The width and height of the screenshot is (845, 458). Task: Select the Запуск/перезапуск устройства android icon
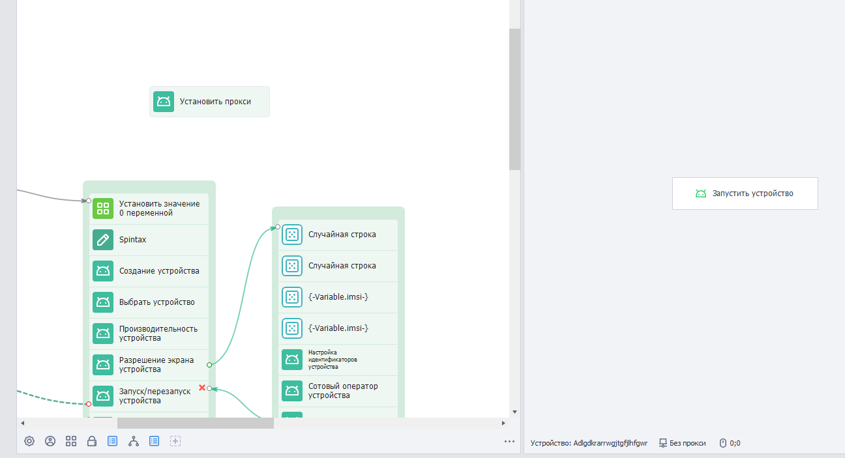click(103, 396)
